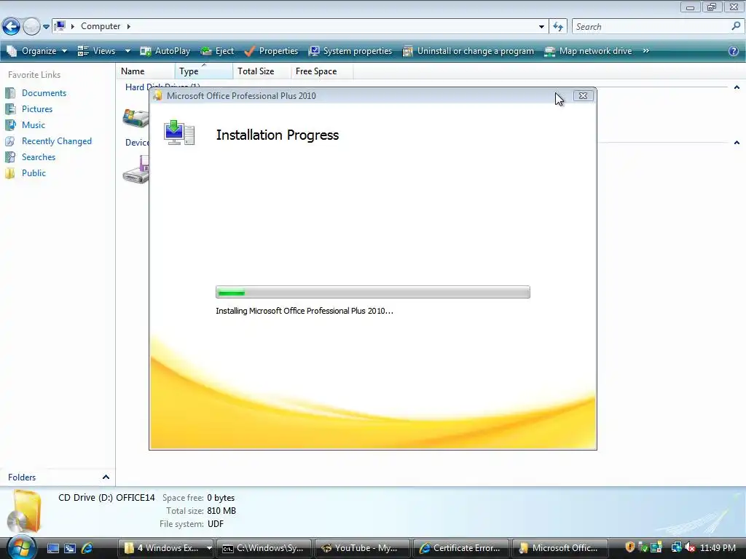Switch to the C:\Windows\Sy... command prompt
The image size is (746, 559).
(x=264, y=548)
